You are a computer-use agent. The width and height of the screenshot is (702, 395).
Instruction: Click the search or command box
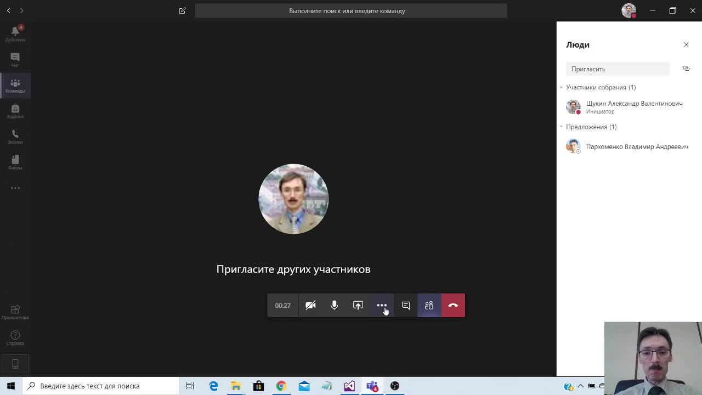[351, 10]
